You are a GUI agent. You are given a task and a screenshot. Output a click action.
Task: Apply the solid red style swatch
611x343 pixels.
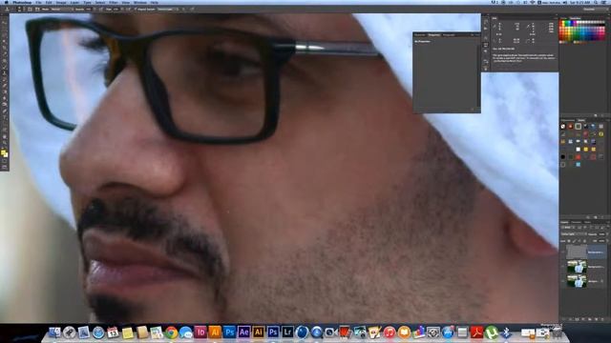pos(579,156)
